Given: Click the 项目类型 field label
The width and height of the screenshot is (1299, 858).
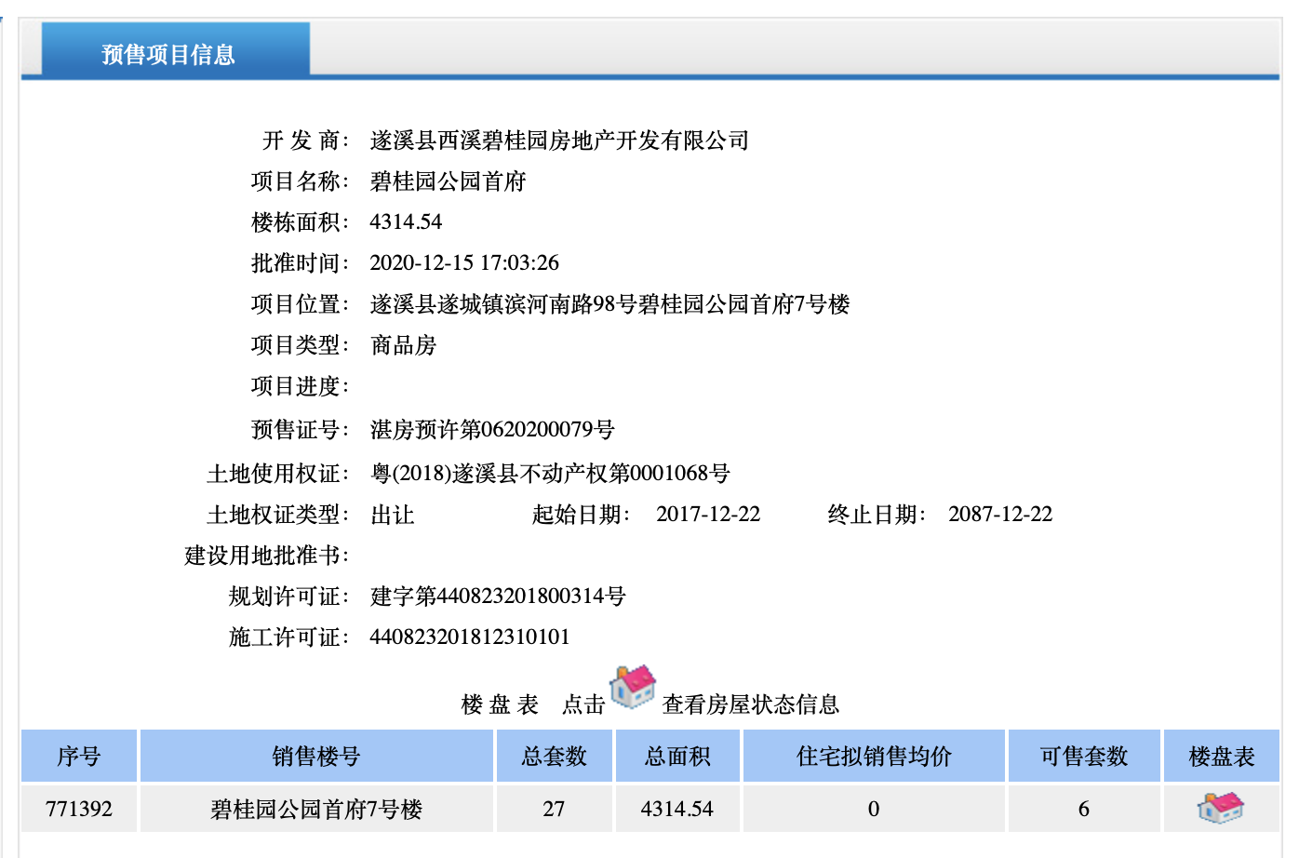Looking at the screenshot, I should (300, 345).
